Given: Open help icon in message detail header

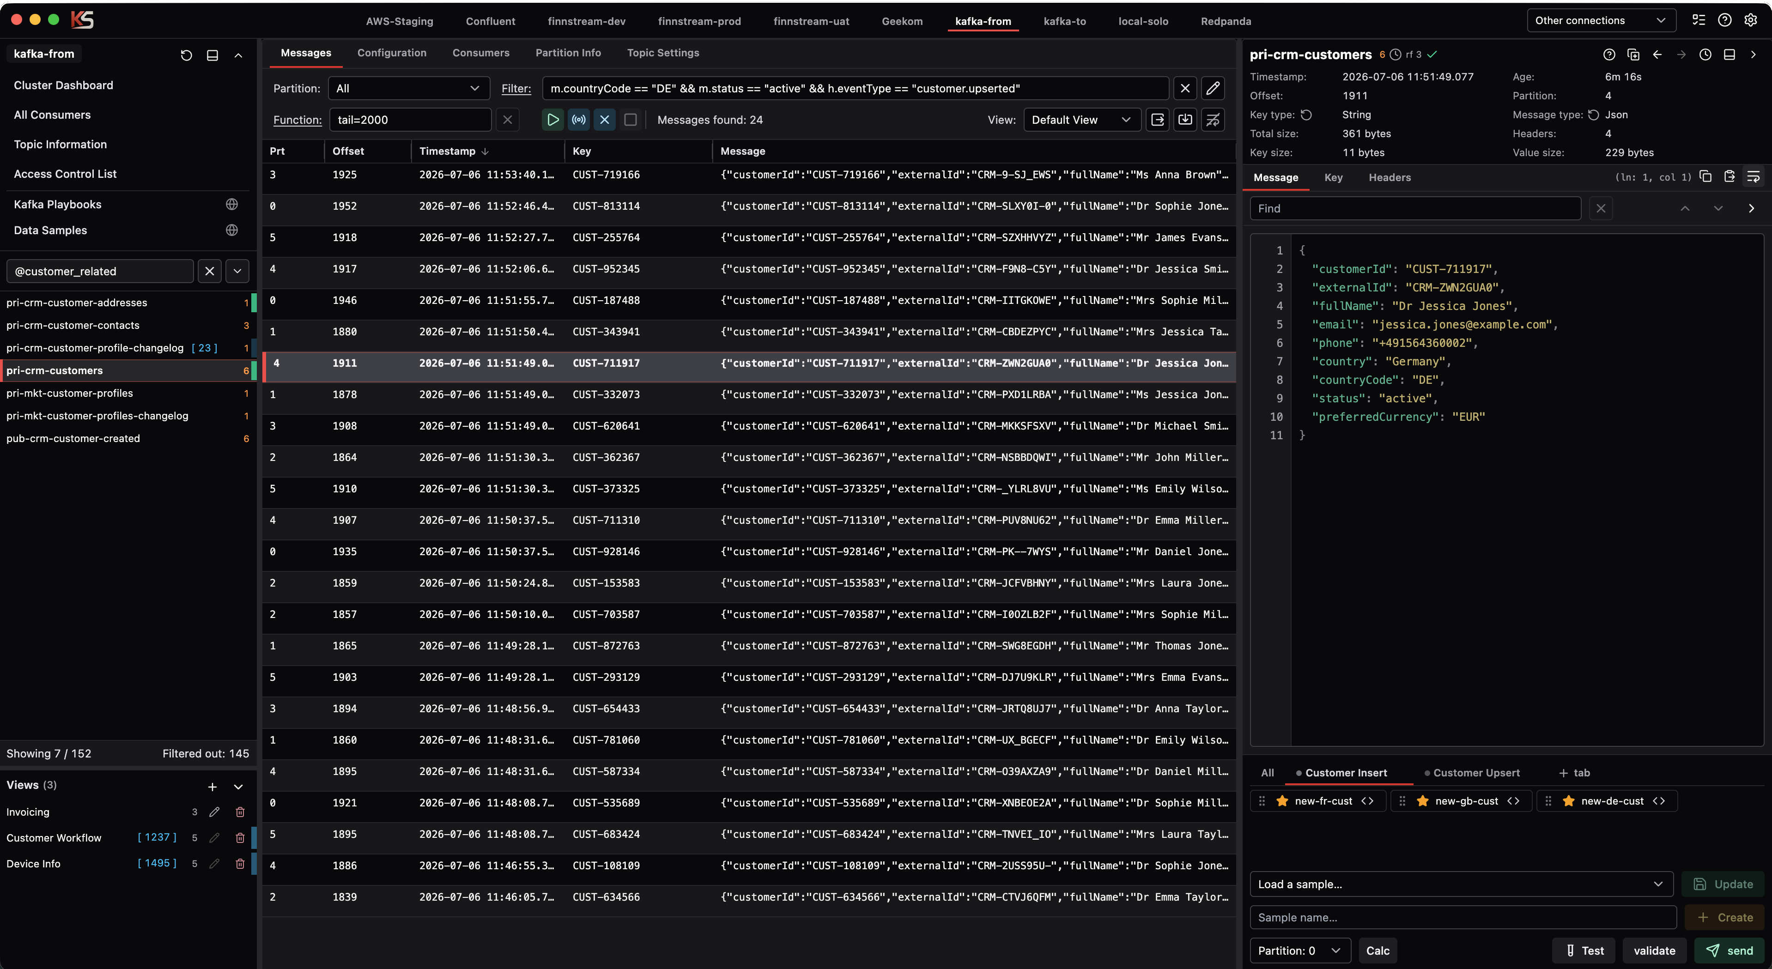Looking at the screenshot, I should 1609,55.
